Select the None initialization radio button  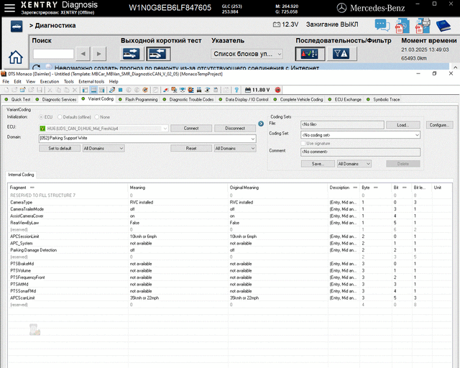pos(97,116)
